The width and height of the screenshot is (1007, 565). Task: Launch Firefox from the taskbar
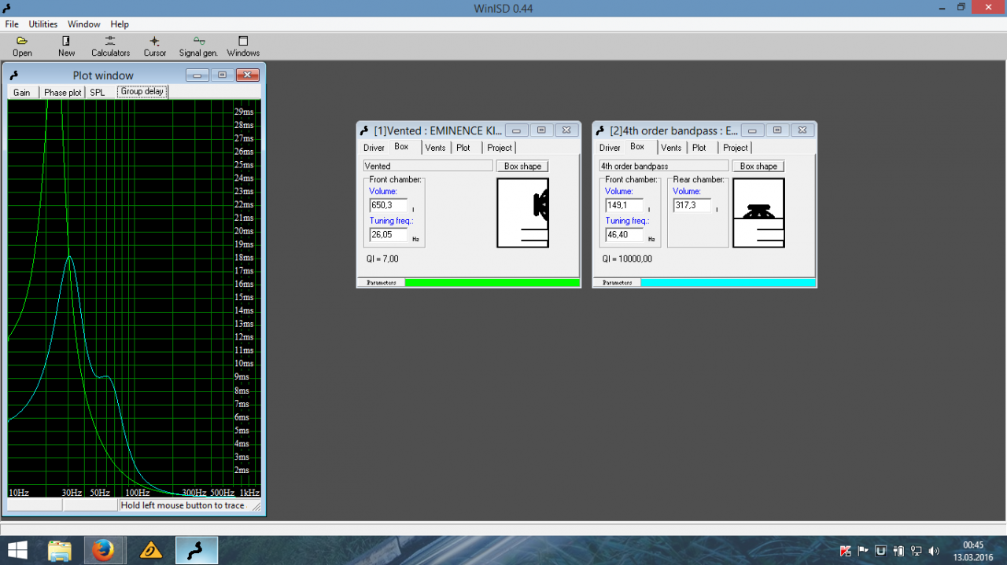103,551
